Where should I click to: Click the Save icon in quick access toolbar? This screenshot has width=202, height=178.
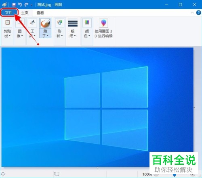click(x=14, y=5)
